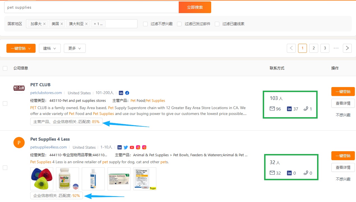Click the LinkedIn contacts icon showing 37
Viewport: 356px width, 202px height.
tap(289, 109)
